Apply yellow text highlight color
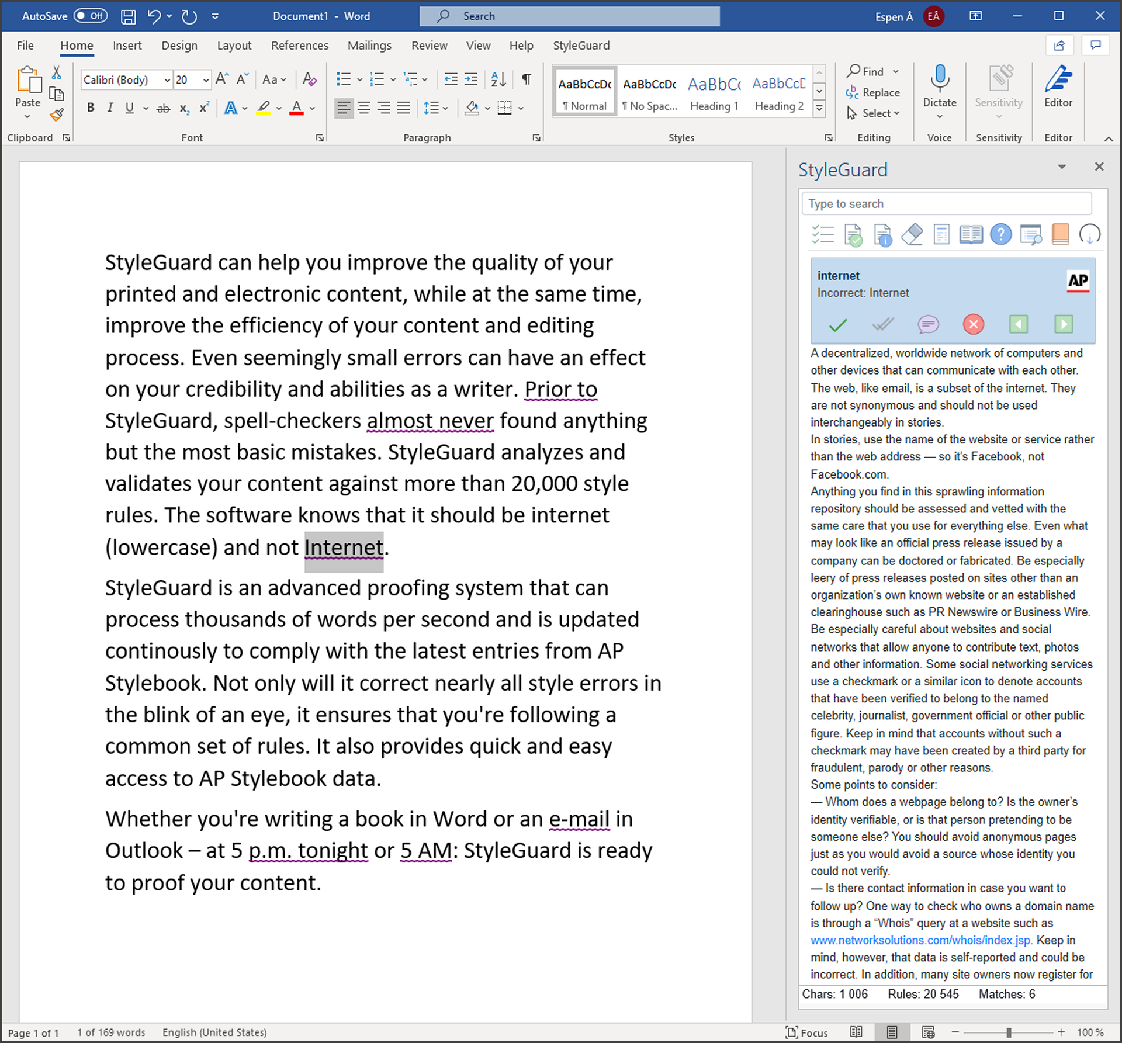The image size is (1122, 1043). [263, 108]
